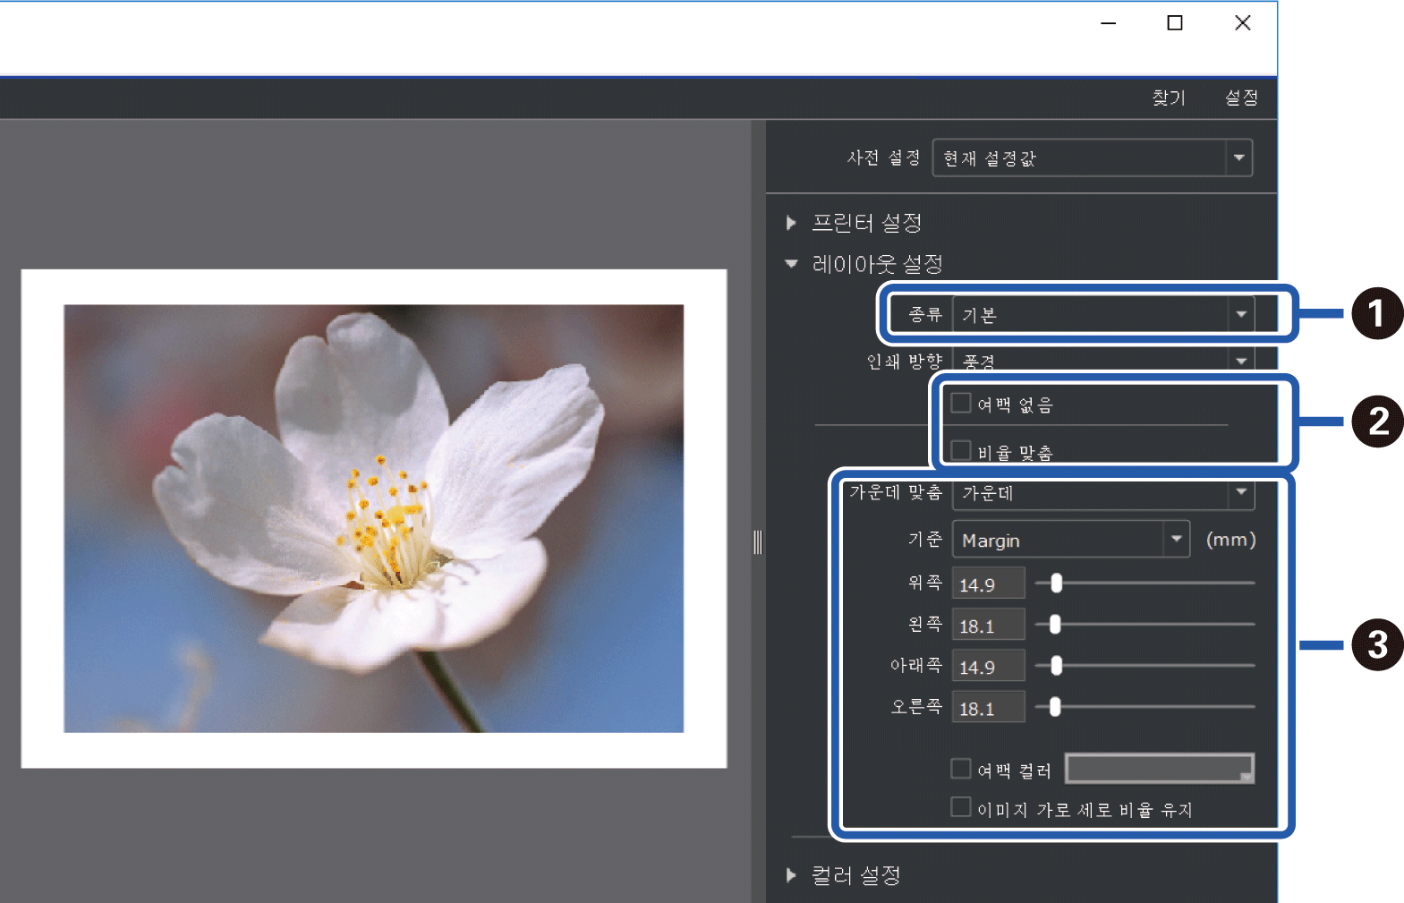
Task: Click the 찾기 menu item
Action: pos(1168,98)
